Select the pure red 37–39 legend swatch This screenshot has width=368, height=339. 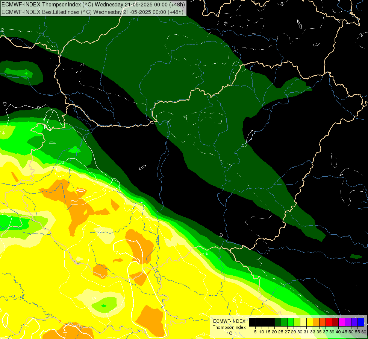pyautogui.click(x=329, y=322)
